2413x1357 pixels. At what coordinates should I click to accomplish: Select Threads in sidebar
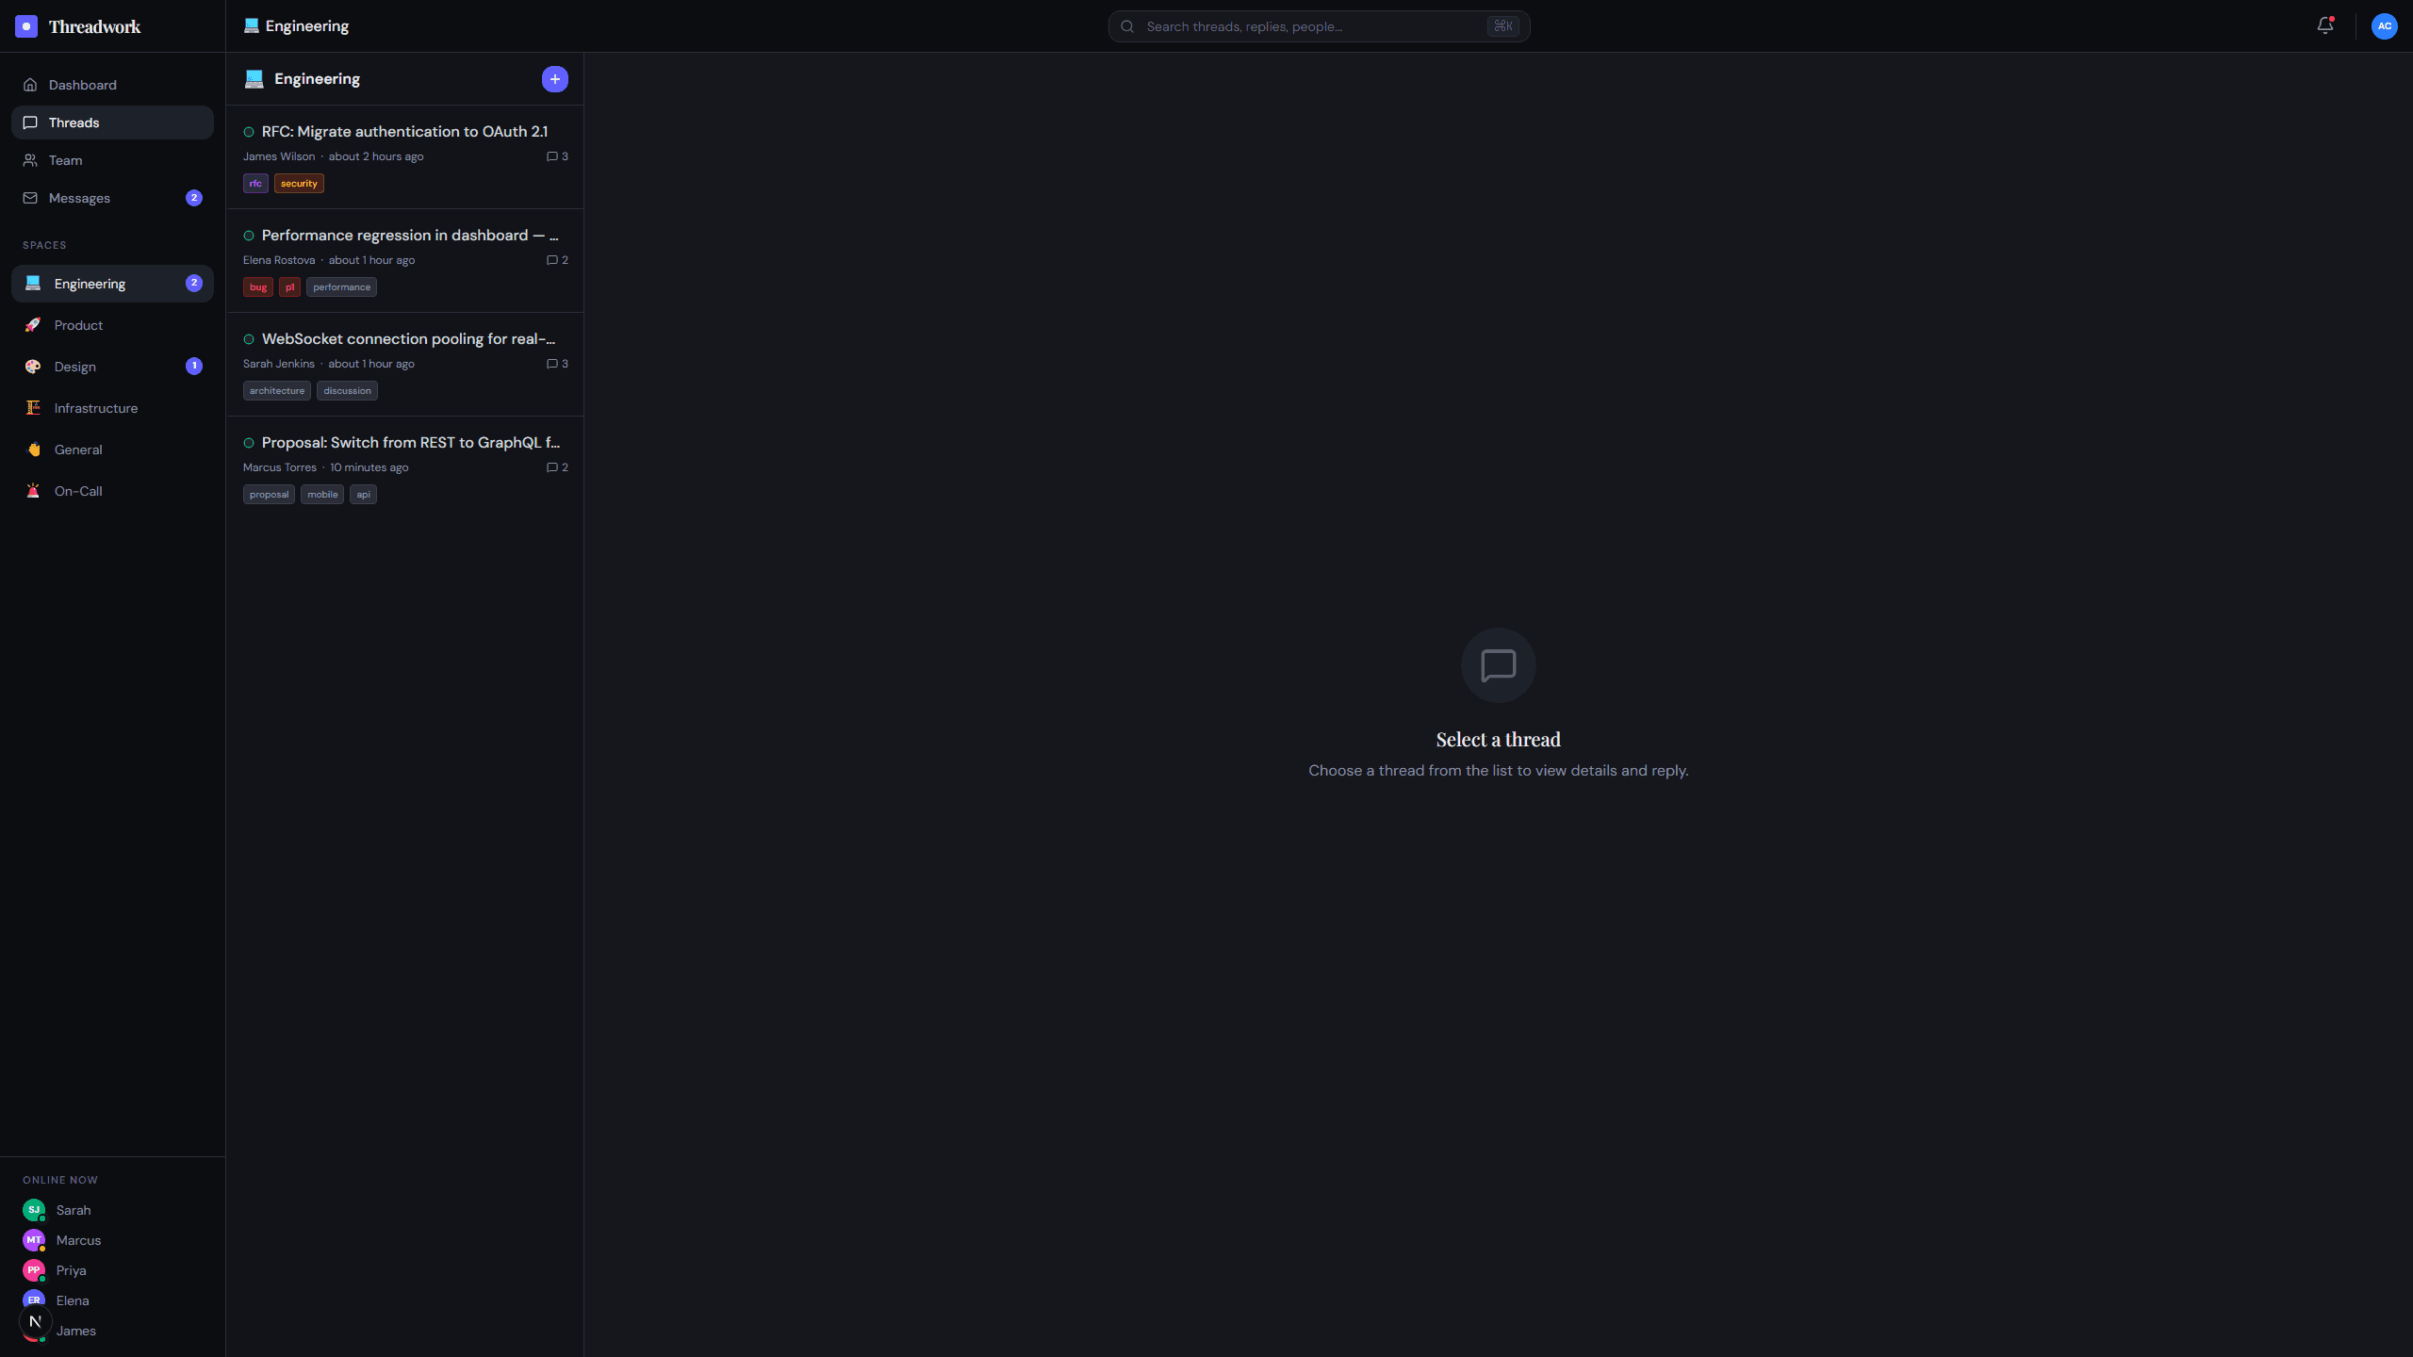pyautogui.click(x=112, y=123)
